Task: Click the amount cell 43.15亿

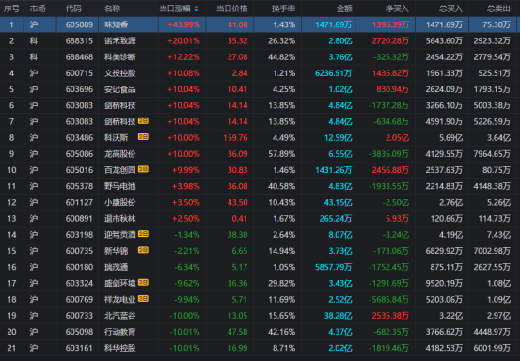Action: [x=338, y=202]
